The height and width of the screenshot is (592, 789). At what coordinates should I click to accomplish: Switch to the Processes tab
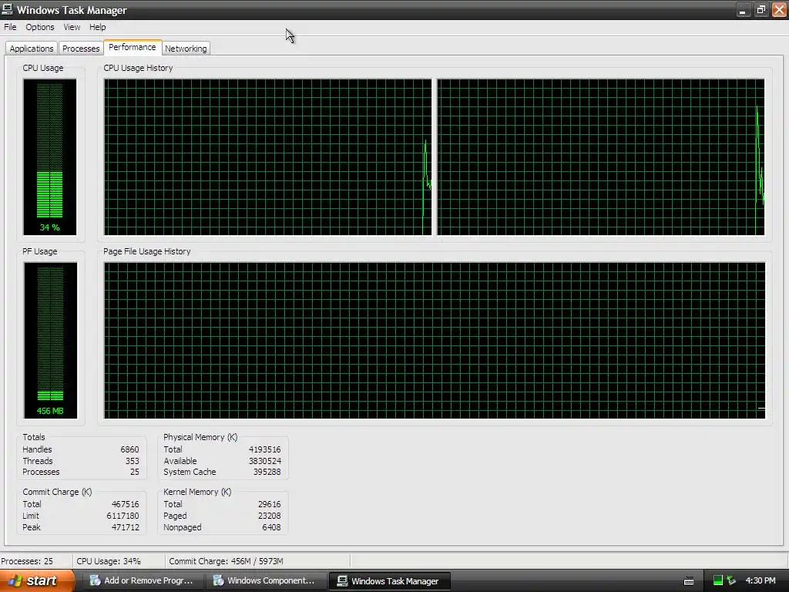(80, 49)
